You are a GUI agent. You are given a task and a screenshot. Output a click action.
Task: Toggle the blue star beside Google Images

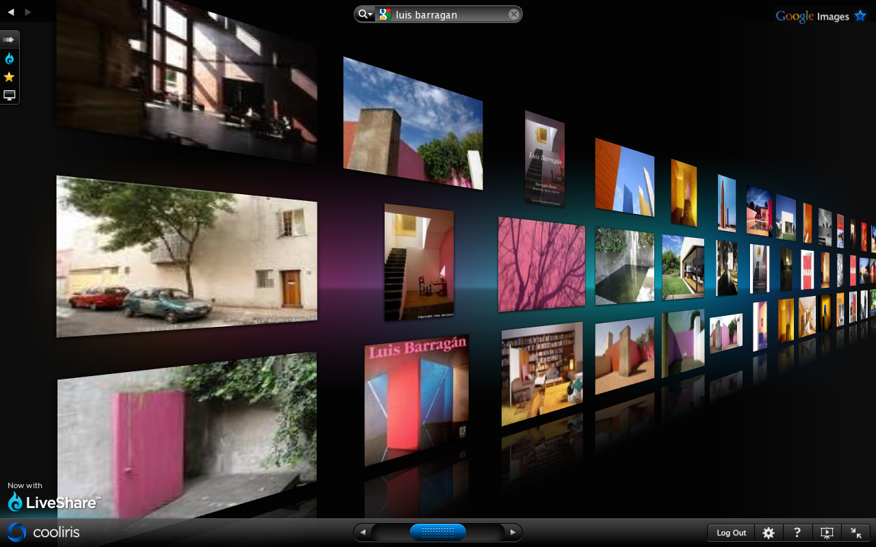860,16
